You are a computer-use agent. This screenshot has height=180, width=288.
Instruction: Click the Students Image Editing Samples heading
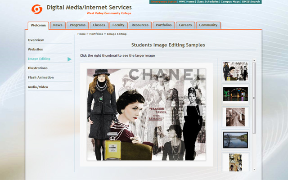[x=168, y=45]
